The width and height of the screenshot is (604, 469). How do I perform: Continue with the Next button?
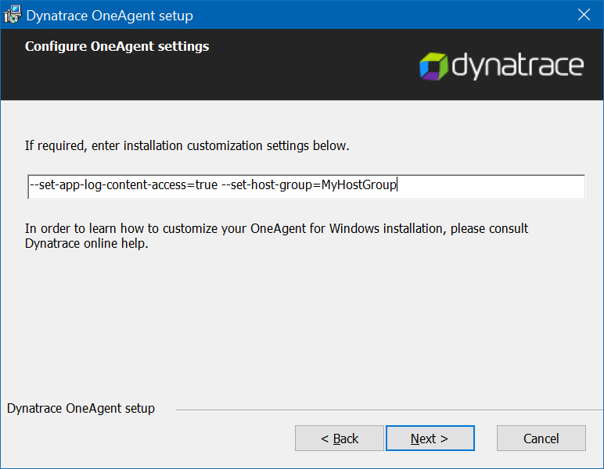tap(430, 439)
